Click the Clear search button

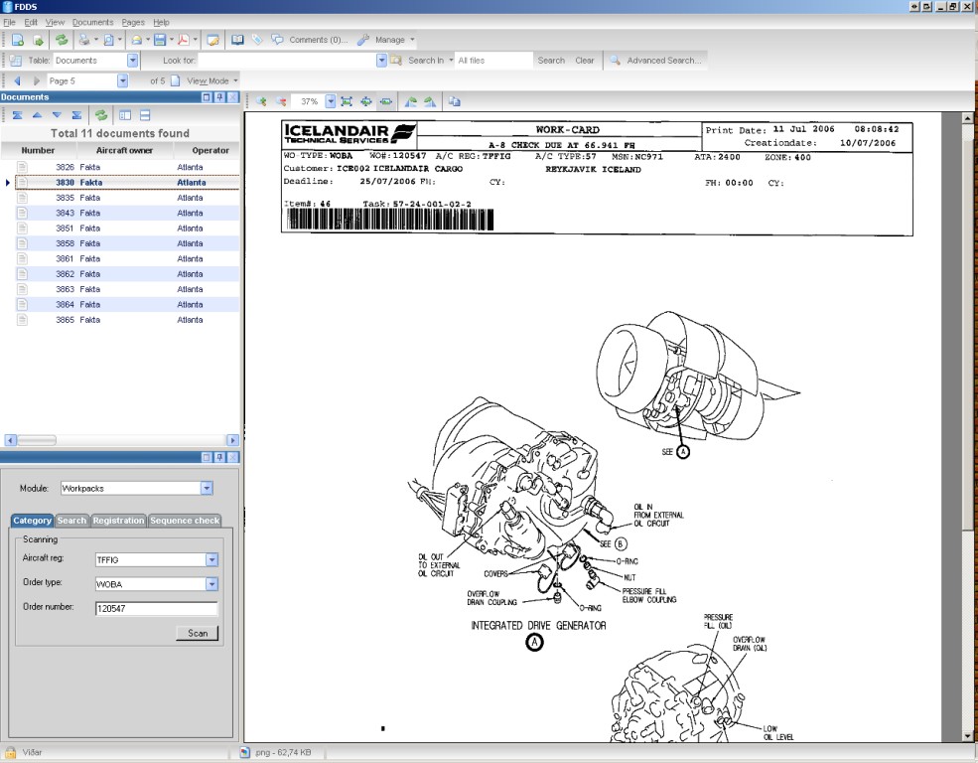585,61
